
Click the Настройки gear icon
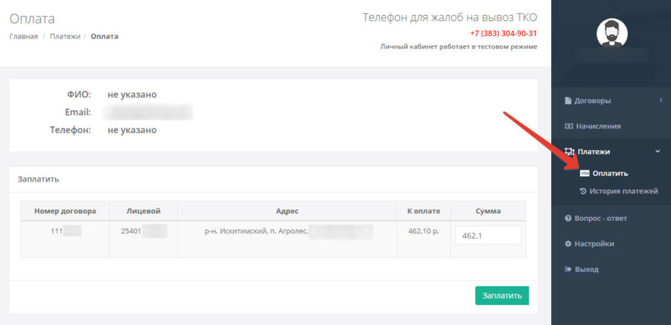[x=568, y=244]
